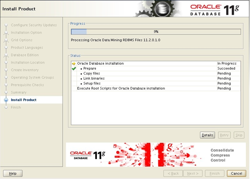
Task: Select the Finish step in sidebar
Action: (x=16, y=107)
